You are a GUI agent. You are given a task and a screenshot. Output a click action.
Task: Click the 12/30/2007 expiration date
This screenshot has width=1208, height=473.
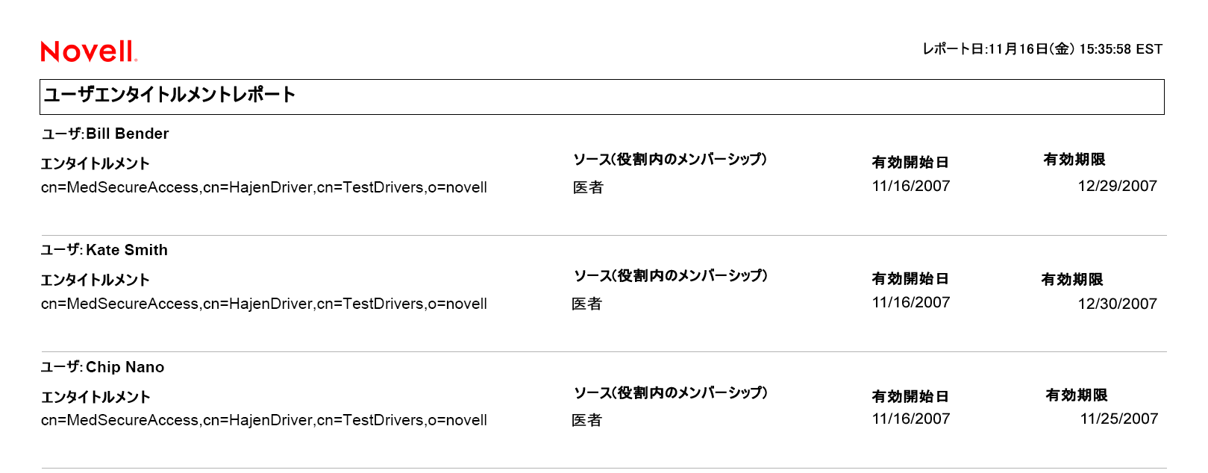coord(1117,304)
